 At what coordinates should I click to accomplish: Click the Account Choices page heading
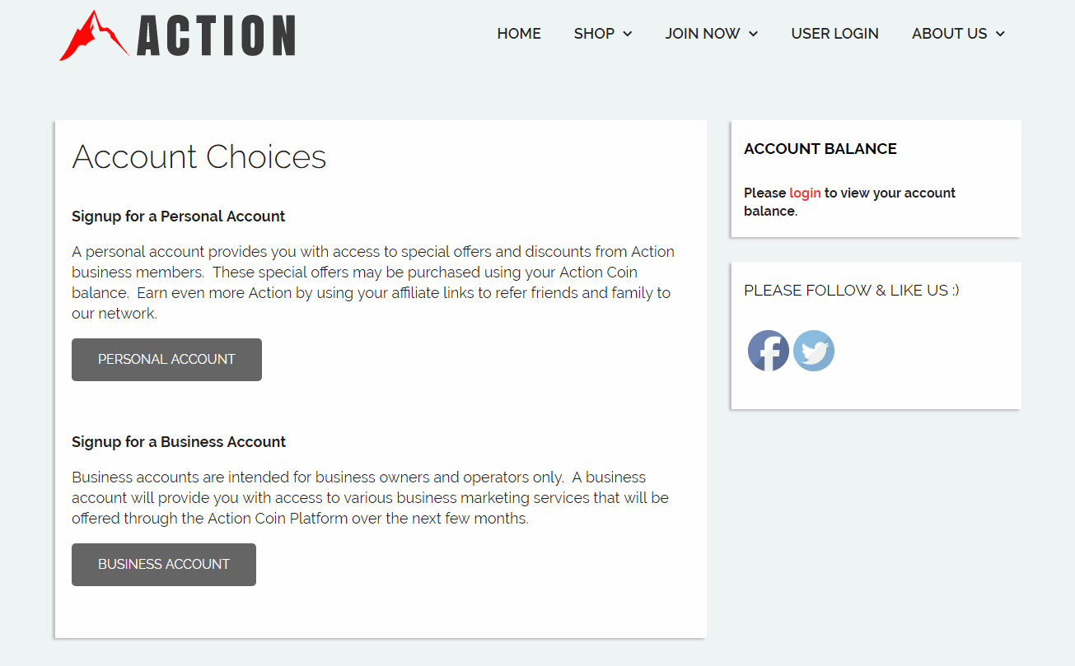199,156
